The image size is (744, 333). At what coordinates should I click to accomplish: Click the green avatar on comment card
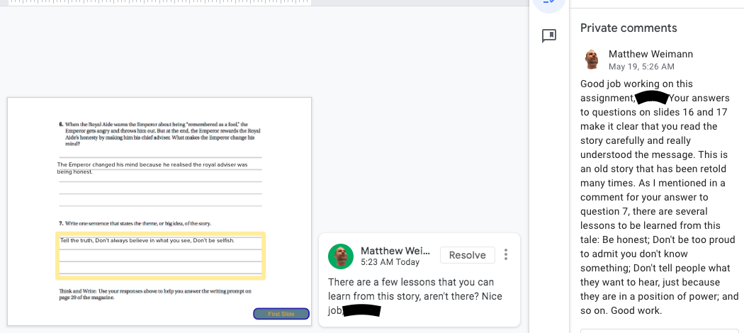coord(341,256)
